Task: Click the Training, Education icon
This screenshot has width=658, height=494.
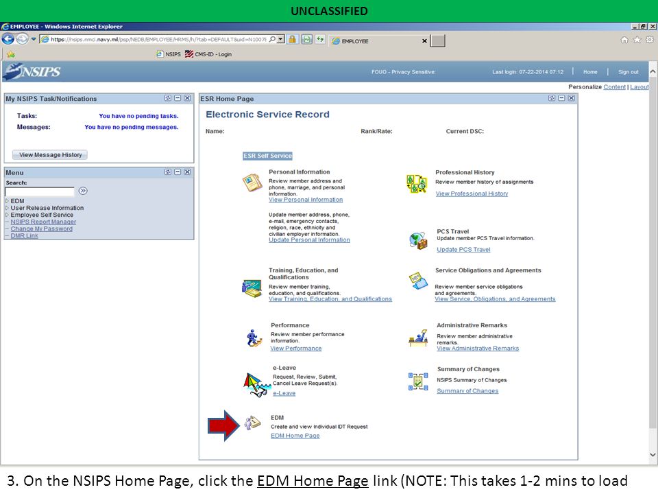Action: tap(252, 288)
